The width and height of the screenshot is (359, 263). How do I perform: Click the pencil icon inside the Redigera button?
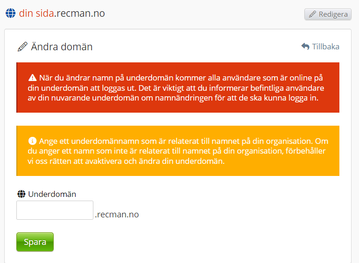pyautogui.click(x=312, y=14)
